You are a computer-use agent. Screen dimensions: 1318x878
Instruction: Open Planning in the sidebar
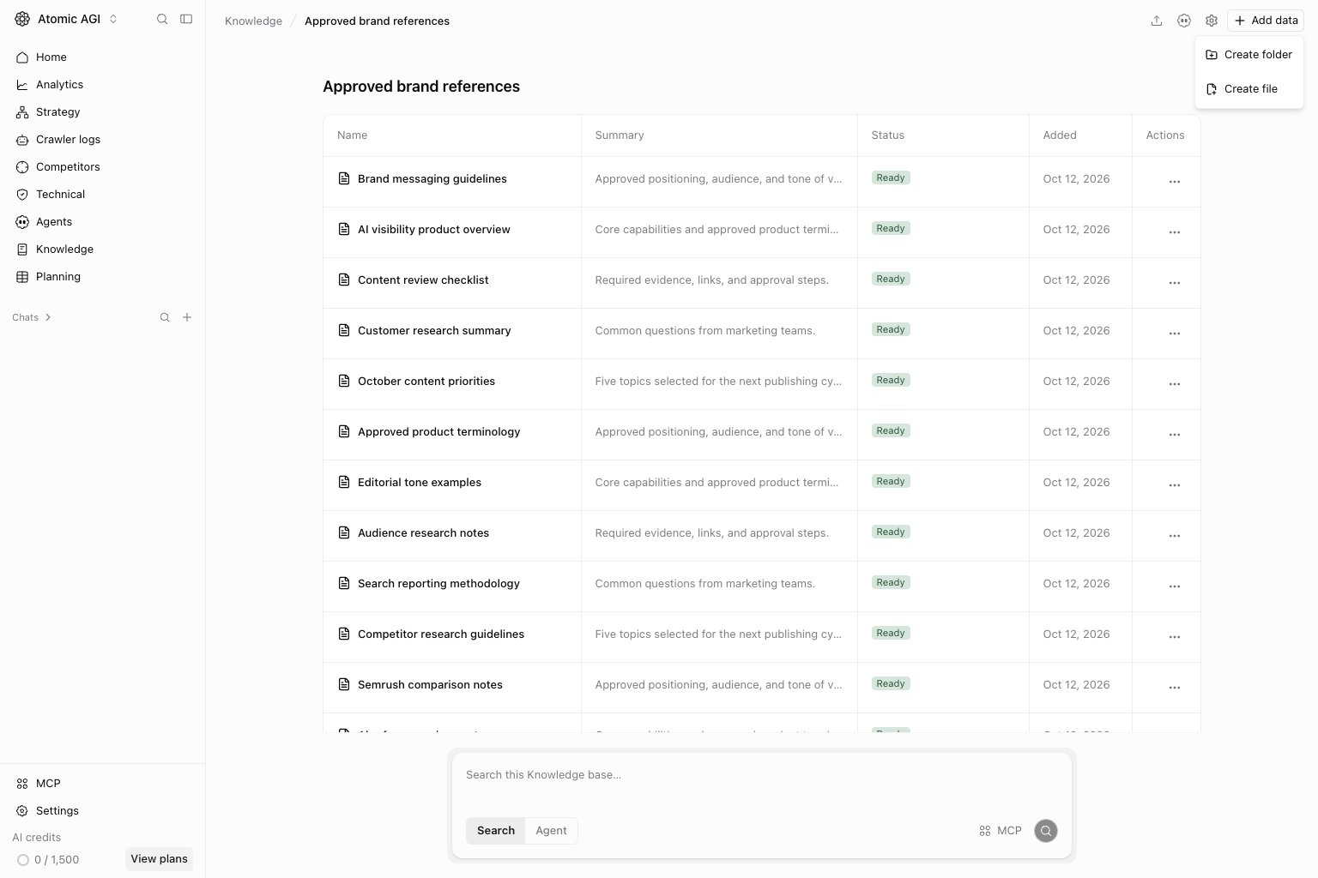(x=103, y=277)
